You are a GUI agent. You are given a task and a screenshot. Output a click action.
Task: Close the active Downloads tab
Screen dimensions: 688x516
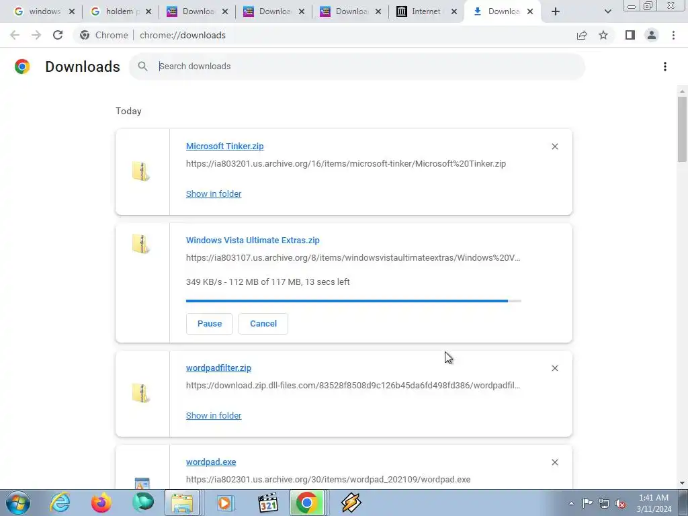click(x=530, y=11)
